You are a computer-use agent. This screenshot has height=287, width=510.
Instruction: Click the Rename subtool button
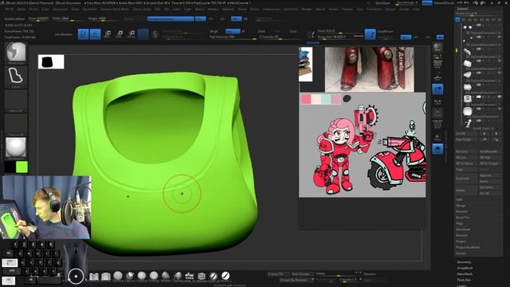[466, 151]
